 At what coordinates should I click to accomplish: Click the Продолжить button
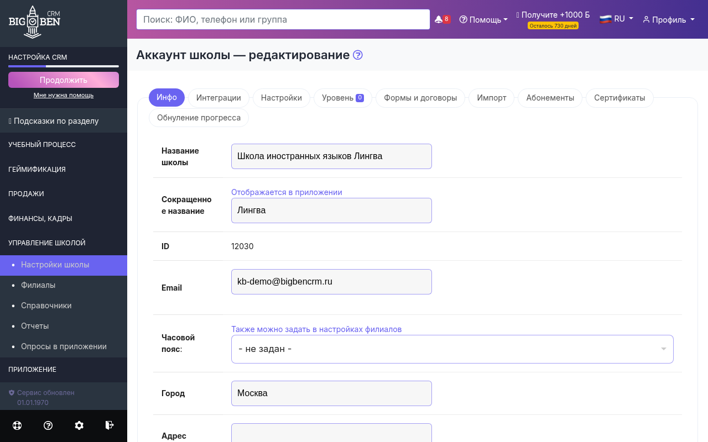[x=63, y=80]
